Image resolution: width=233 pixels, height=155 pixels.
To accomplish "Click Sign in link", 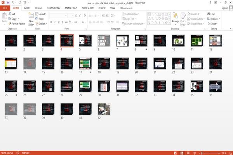I will pos(224,8).
